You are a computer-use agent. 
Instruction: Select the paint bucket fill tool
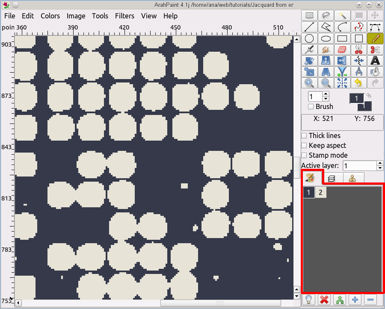tap(375, 72)
